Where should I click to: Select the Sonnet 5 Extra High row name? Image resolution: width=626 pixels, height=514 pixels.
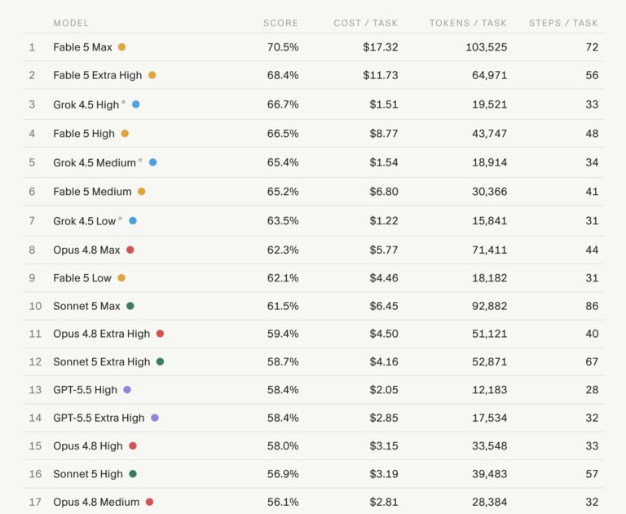click(x=101, y=361)
